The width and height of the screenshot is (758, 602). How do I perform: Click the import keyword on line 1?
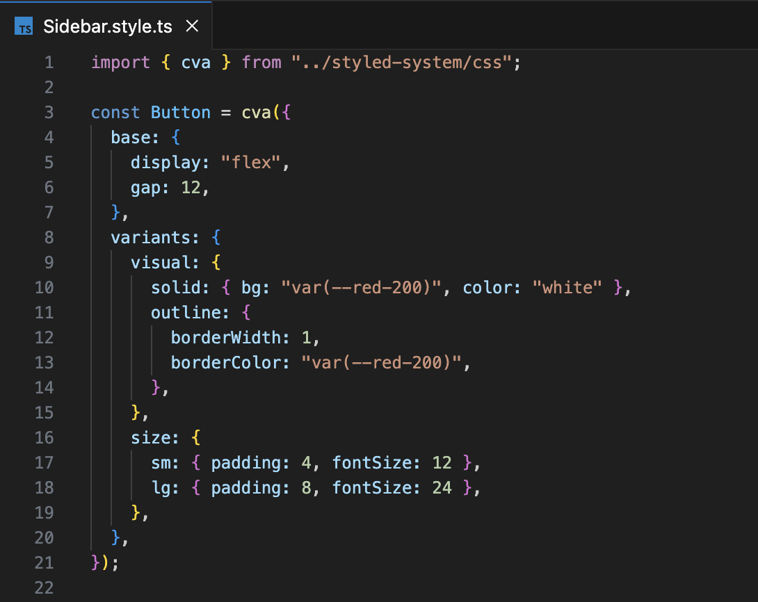pos(120,63)
